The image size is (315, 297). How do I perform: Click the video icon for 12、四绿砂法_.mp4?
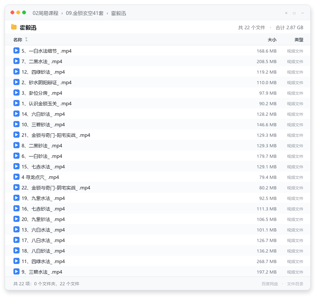16,72
